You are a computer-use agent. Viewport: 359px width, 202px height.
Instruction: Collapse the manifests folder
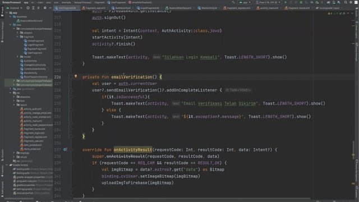(x=11, y=17)
